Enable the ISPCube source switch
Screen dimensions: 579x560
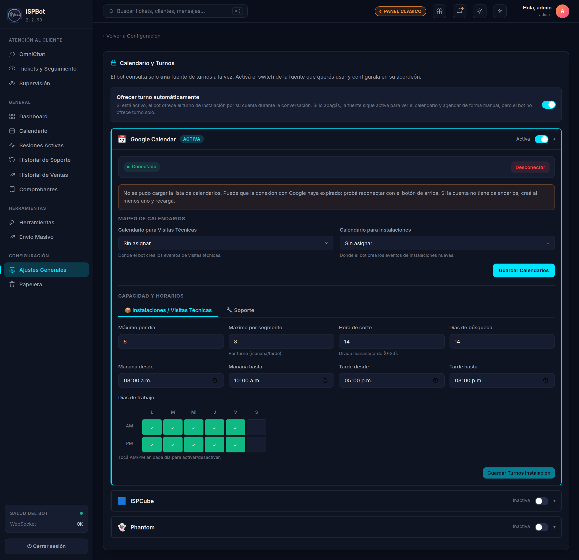point(541,501)
